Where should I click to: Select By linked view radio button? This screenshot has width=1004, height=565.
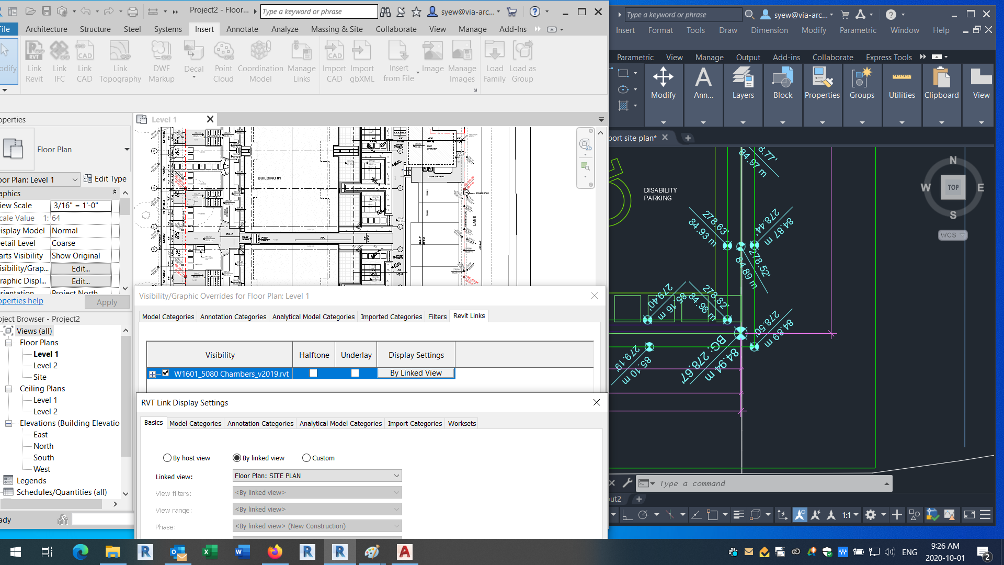point(237,458)
